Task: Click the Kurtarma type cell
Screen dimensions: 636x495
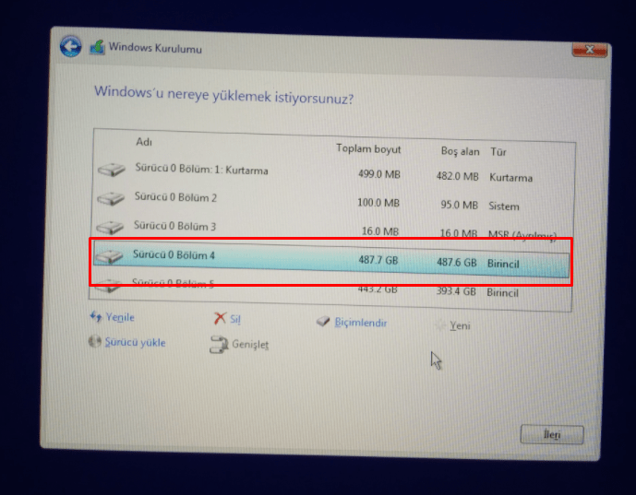Action: click(510, 178)
